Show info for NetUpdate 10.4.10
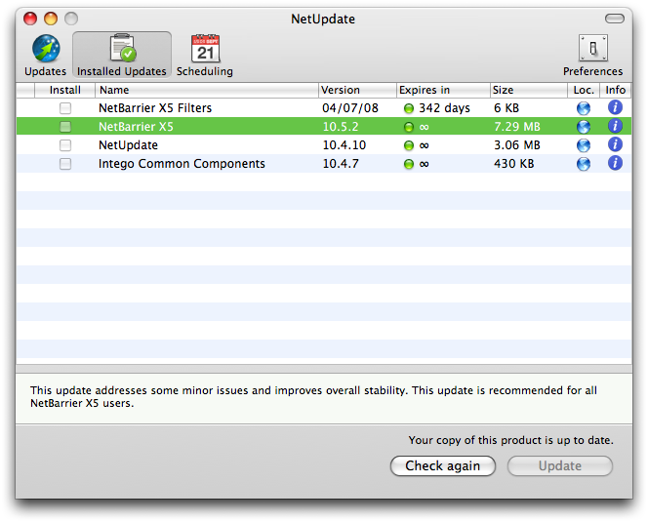 click(615, 144)
